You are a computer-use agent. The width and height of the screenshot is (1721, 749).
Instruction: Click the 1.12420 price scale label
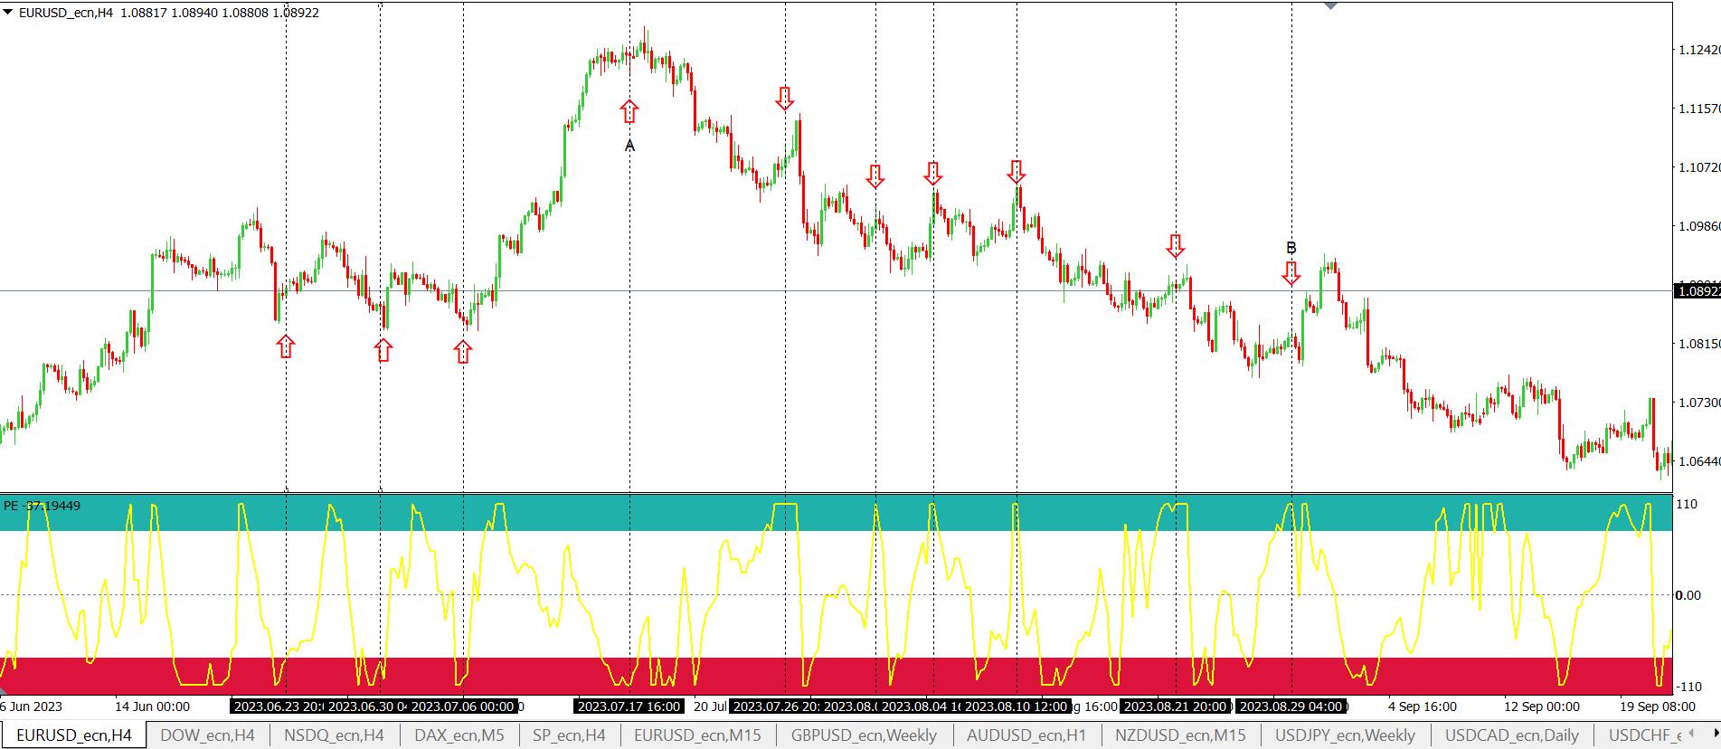1699,50
